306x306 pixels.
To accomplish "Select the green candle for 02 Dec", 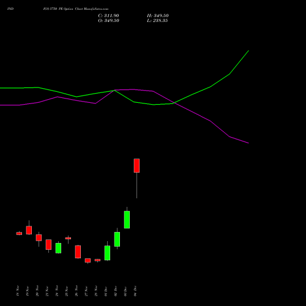I will (117, 239).
